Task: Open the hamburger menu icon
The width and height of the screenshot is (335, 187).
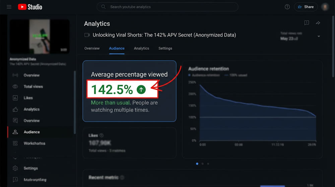Action: (9, 7)
